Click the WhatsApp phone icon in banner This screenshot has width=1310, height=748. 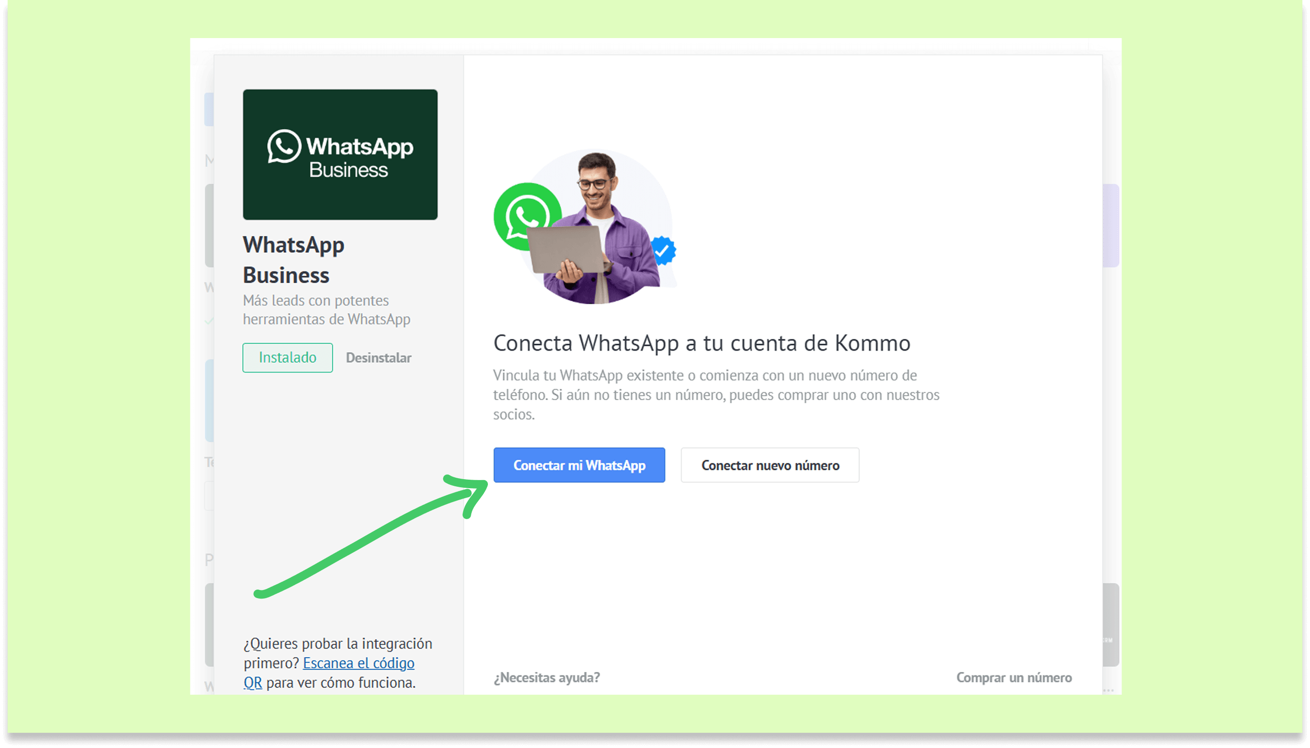(284, 146)
